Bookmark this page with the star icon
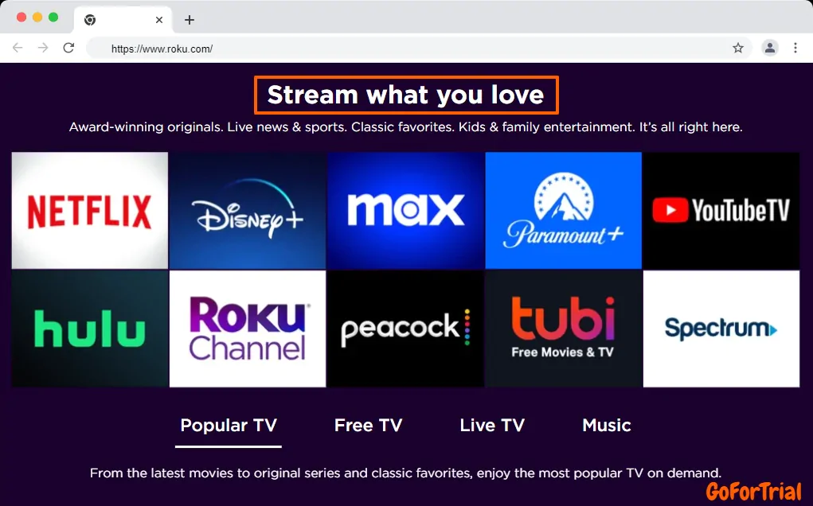813x506 pixels. tap(738, 49)
